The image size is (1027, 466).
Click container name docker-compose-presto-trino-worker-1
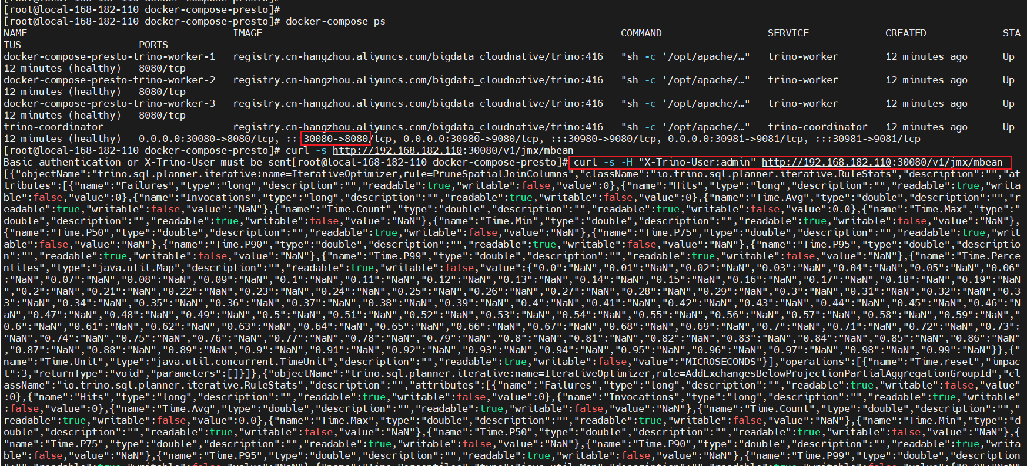[109, 57]
